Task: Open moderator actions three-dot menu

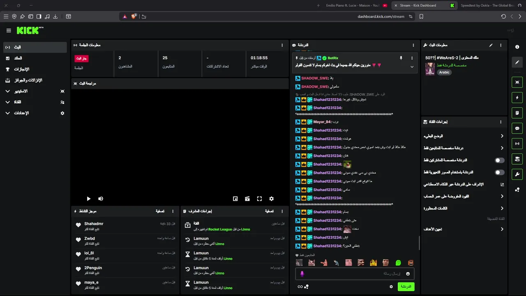Action: (x=282, y=211)
